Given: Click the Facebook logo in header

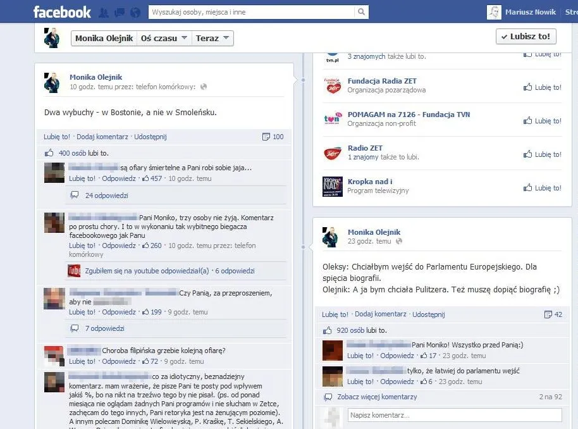Looking at the screenshot, I should click(62, 12).
